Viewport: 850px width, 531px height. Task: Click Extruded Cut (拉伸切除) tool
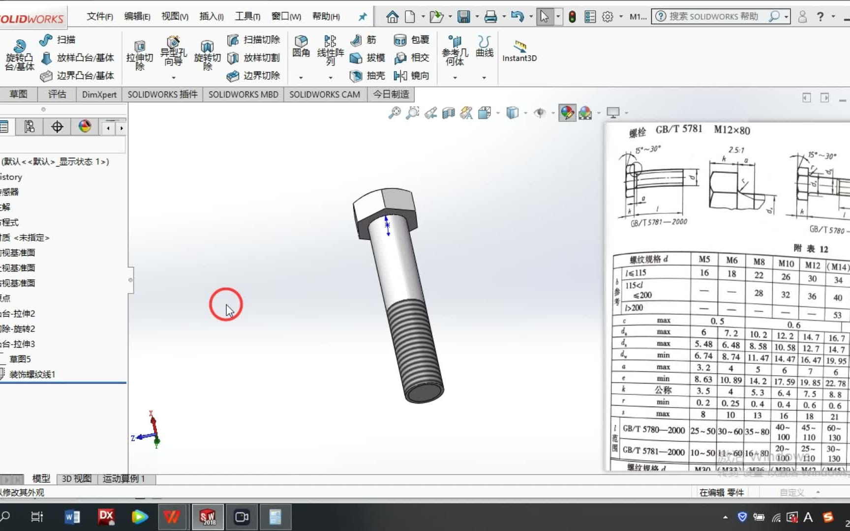tap(140, 55)
